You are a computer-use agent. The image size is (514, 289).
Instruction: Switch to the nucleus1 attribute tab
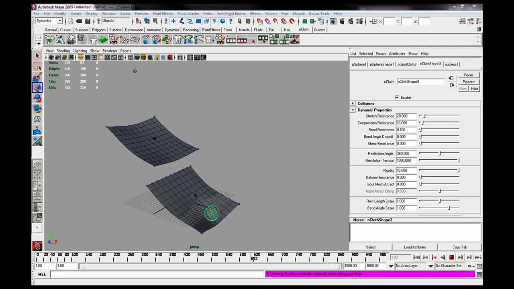pyautogui.click(x=451, y=64)
